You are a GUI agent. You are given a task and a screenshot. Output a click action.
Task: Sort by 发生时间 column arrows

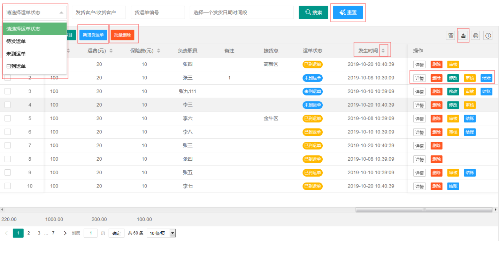[x=383, y=51]
